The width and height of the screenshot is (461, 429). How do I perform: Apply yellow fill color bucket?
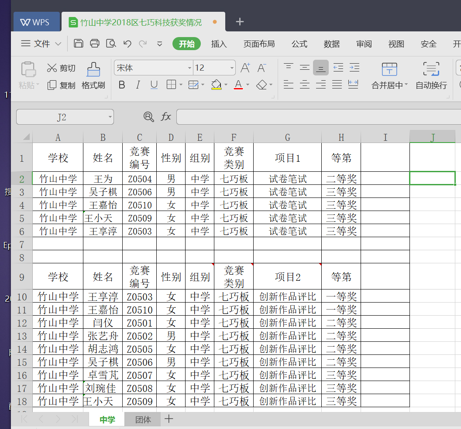[x=216, y=85]
